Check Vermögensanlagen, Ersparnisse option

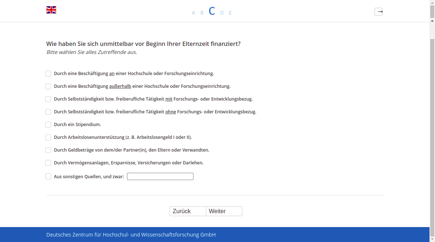(x=48, y=163)
